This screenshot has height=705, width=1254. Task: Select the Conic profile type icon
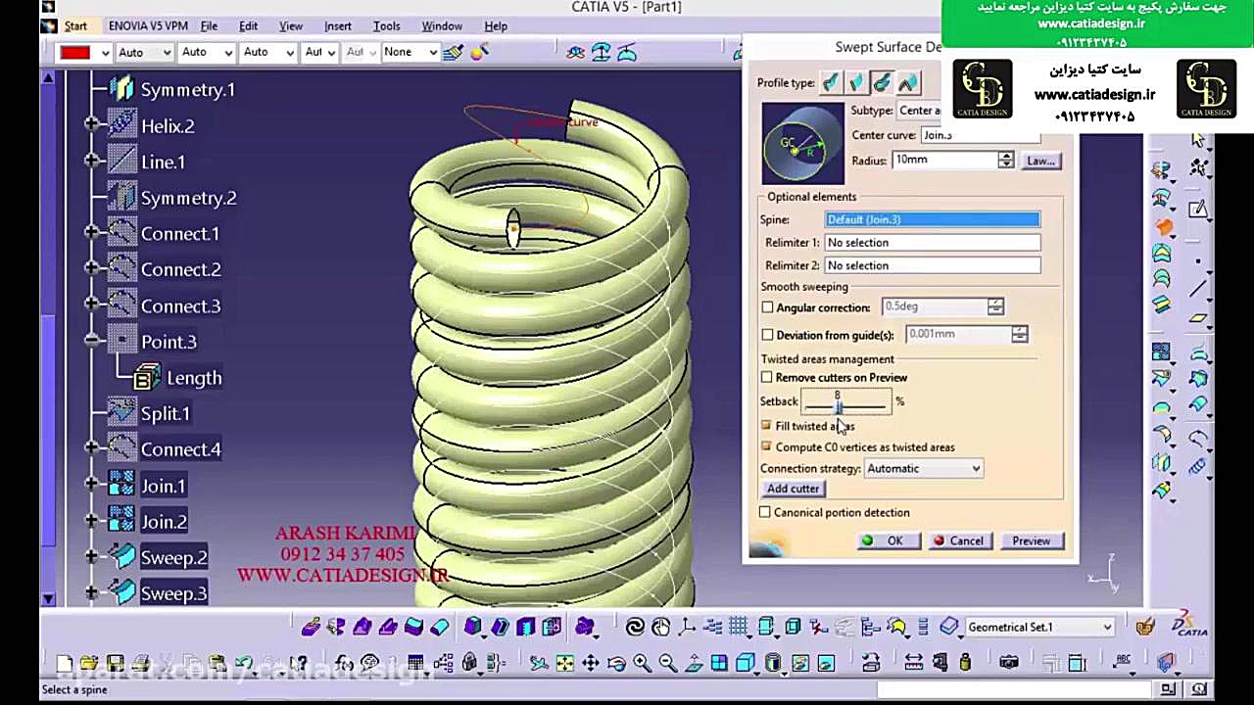click(x=907, y=83)
